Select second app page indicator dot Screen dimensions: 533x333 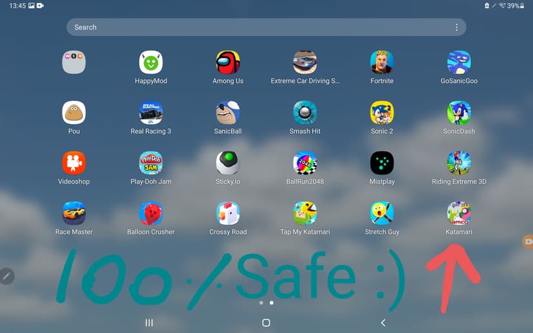pyautogui.click(x=271, y=302)
